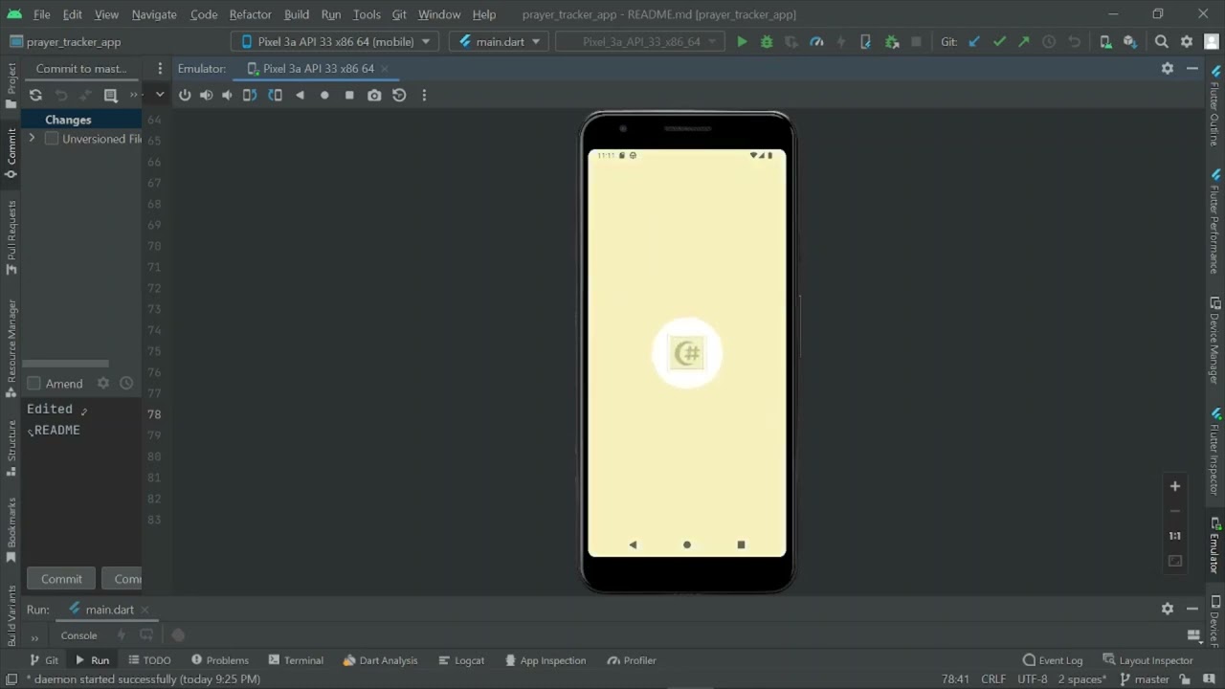Open Commit tool window options menu
Screen dimensions: 1225x689
(x=160, y=69)
